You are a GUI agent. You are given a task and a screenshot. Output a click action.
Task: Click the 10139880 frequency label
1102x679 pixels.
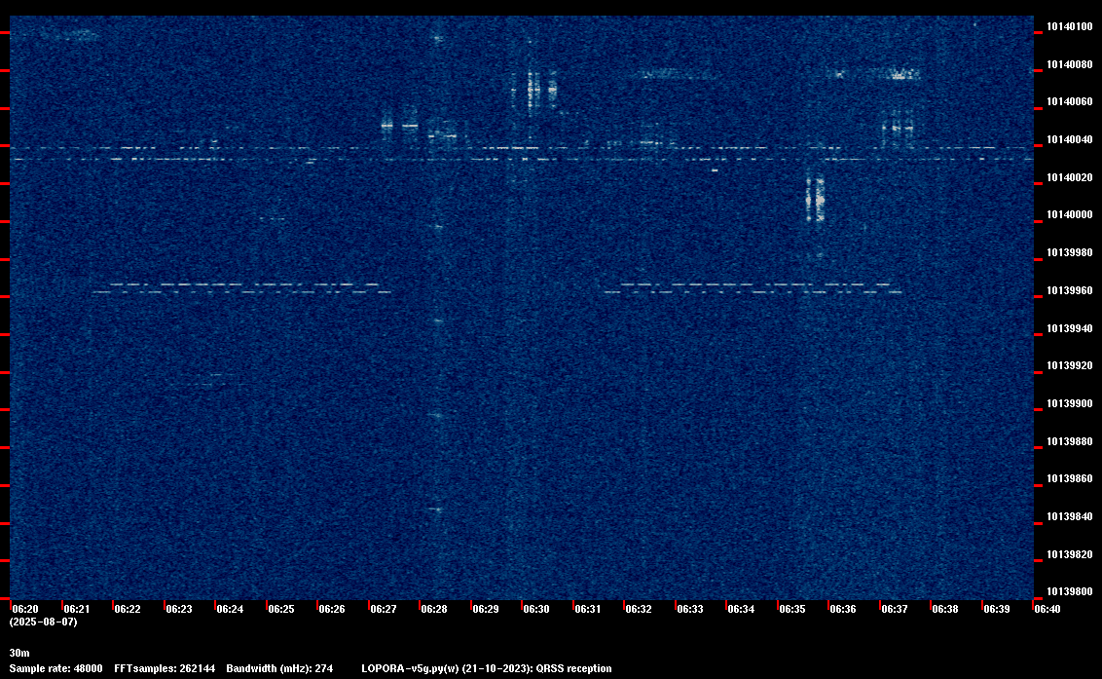click(1070, 442)
